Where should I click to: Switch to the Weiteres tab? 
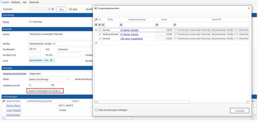click(x=15, y=2)
